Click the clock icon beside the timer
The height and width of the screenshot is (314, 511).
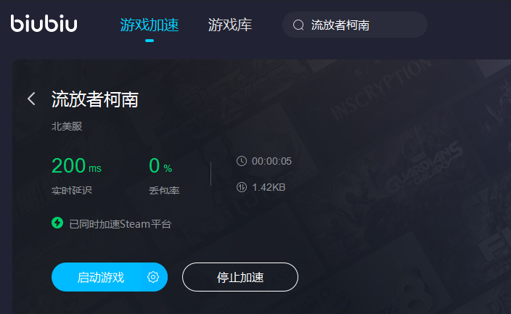(x=242, y=161)
